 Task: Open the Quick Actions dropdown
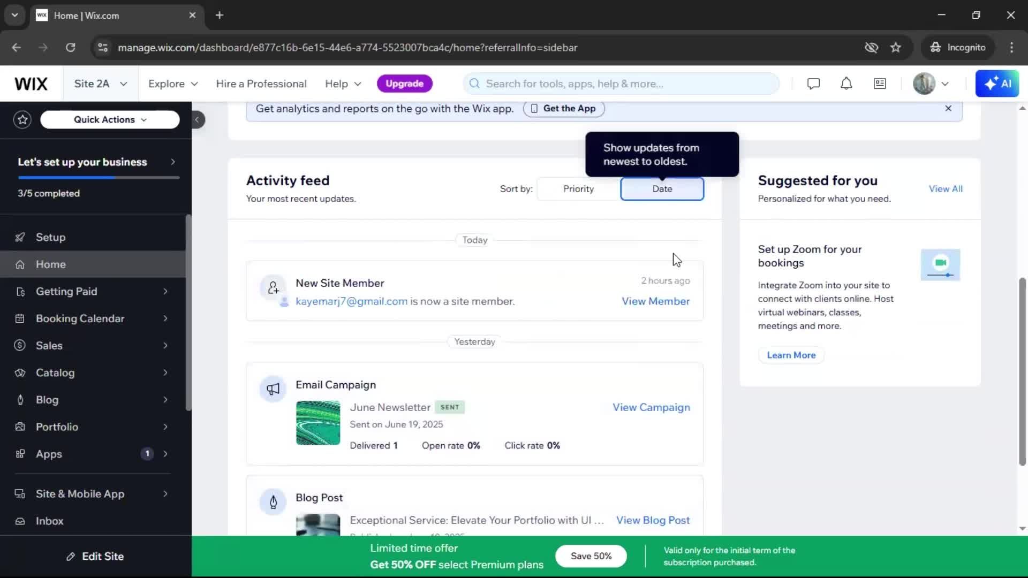click(x=110, y=119)
